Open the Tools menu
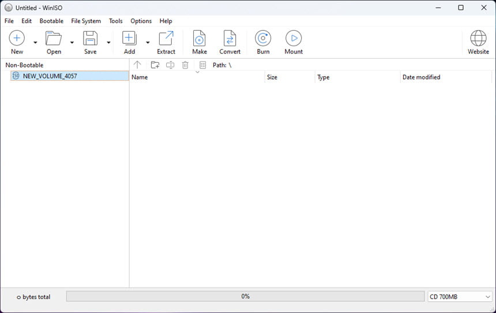This screenshot has height=313, width=496. (x=115, y=21)
